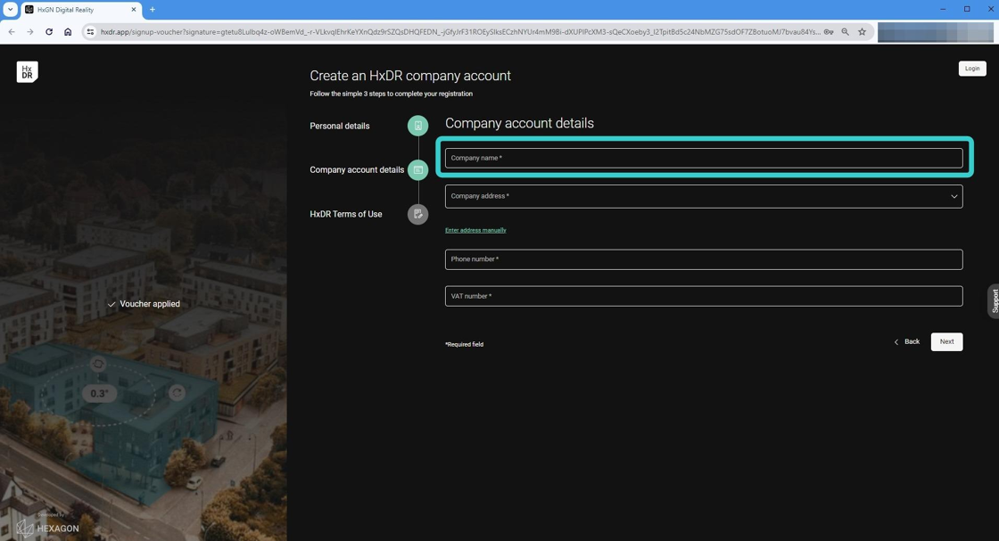This screenshot has height=541, width=999.
Task: Click the Required field note
Action: coord(465,344)
